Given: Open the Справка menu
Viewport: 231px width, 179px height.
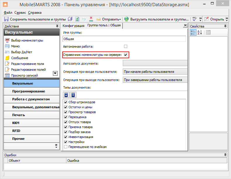Looking at the screenshot, I should [x=35, y=13].
